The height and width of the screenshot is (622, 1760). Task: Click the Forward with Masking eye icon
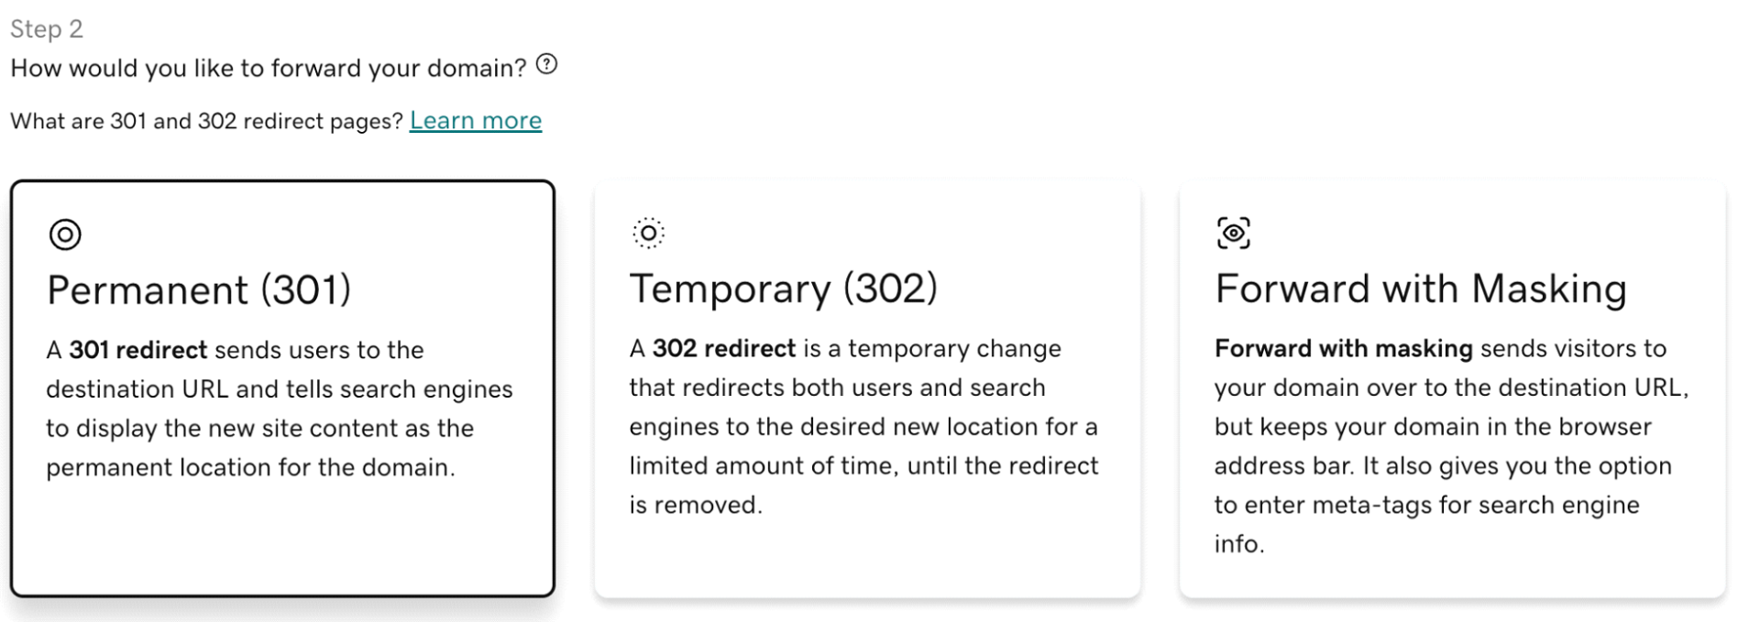tap(1233, 233)
